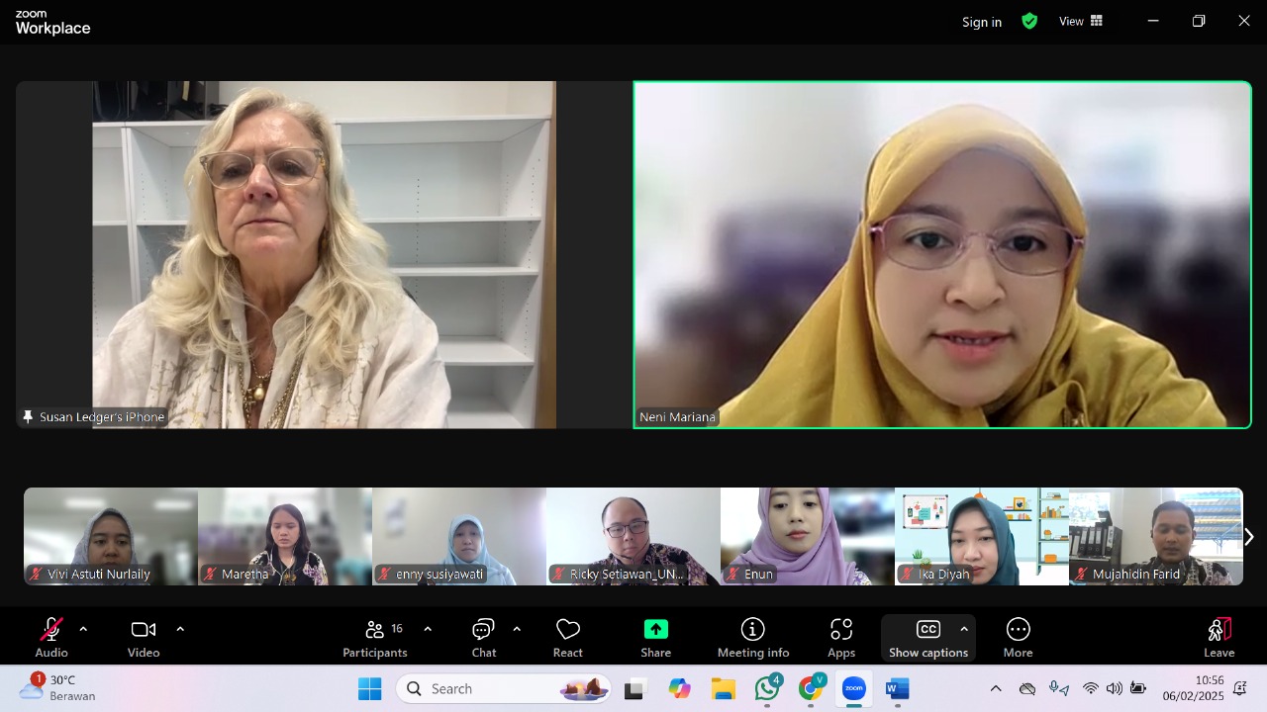Open Meeting info details

[x=752, y=638]
